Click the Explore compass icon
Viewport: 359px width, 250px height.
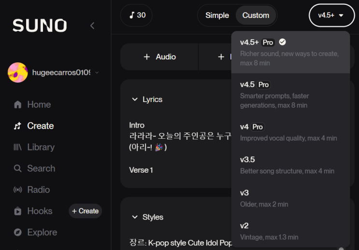tap(18, 232)
